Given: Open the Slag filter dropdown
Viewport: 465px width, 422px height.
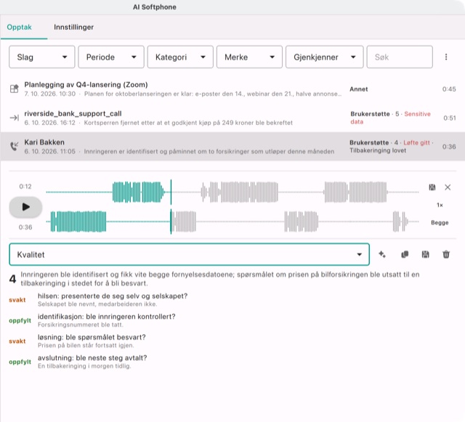Looking at the screenshot, I should click(x=42, y=57).
